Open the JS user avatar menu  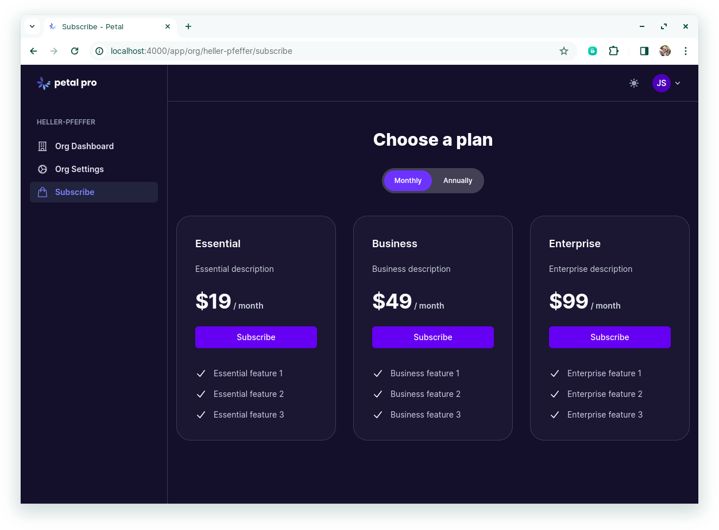click(662, 83)
